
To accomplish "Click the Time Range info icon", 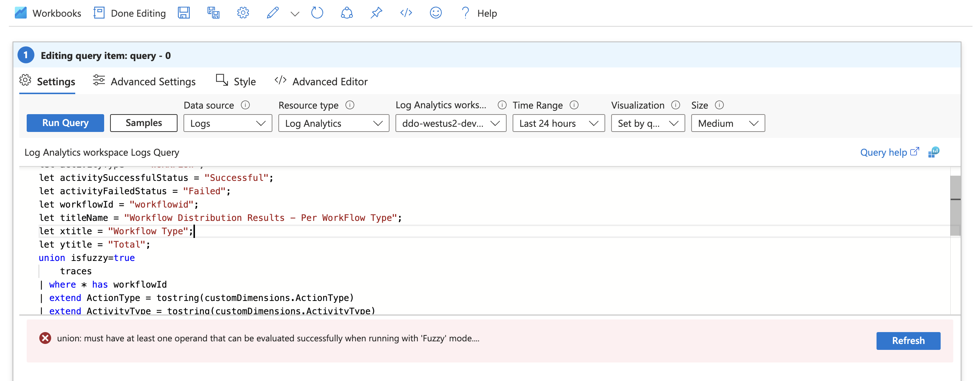I will (574, 105).
